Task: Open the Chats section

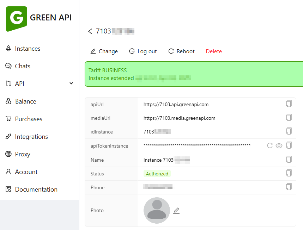Action: 23,66
